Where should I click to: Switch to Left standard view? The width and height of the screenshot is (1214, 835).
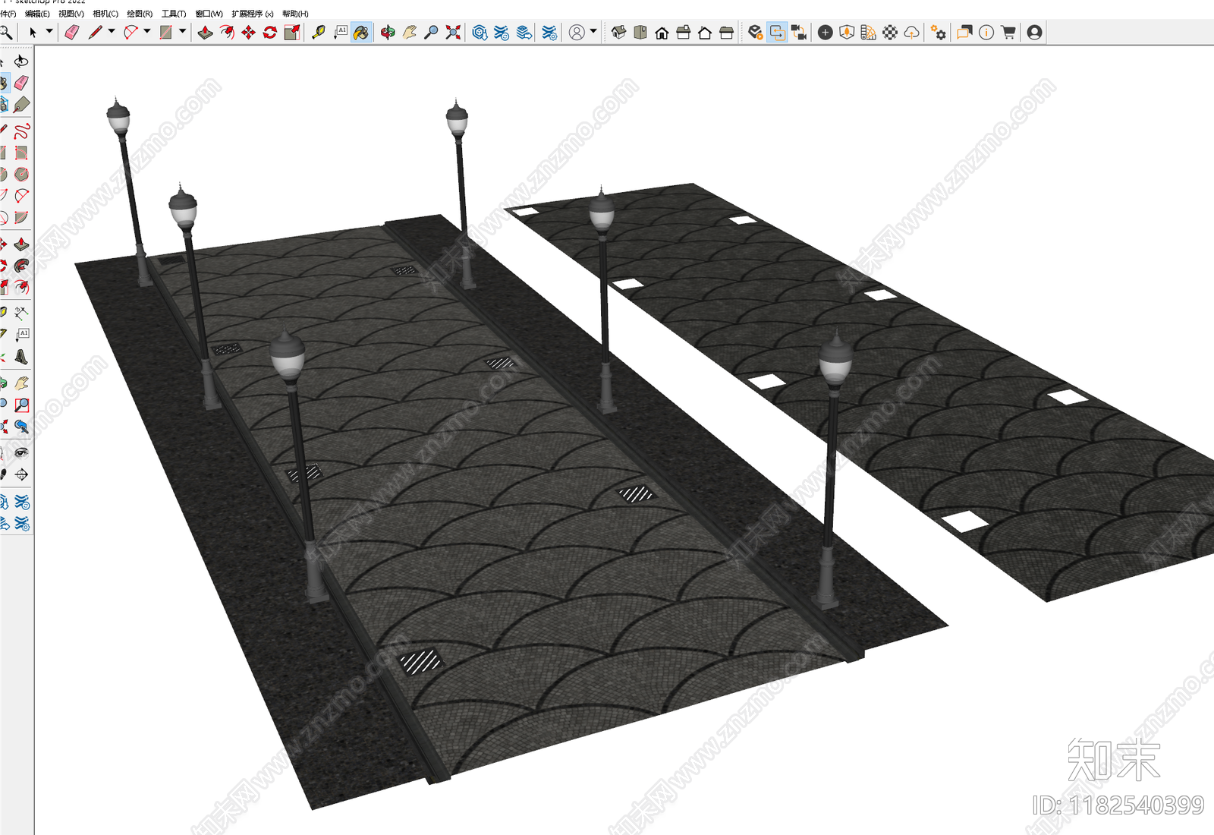point(726,32)
